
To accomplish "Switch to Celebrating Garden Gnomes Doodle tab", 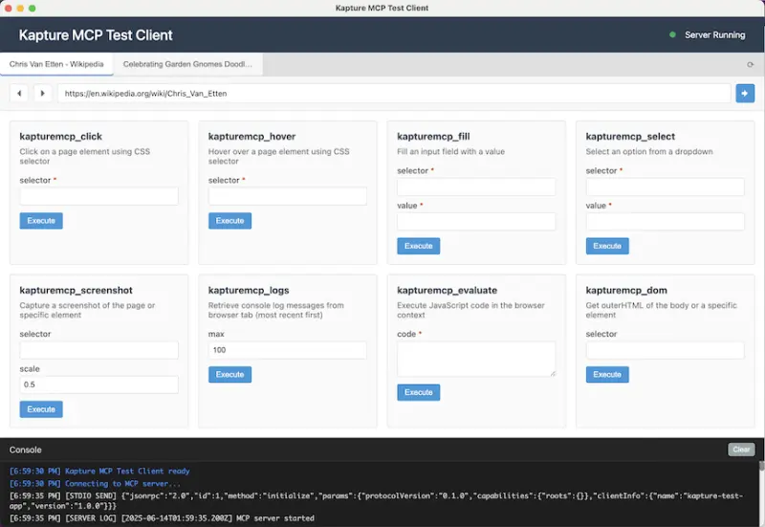I will (x=187, y=64).
